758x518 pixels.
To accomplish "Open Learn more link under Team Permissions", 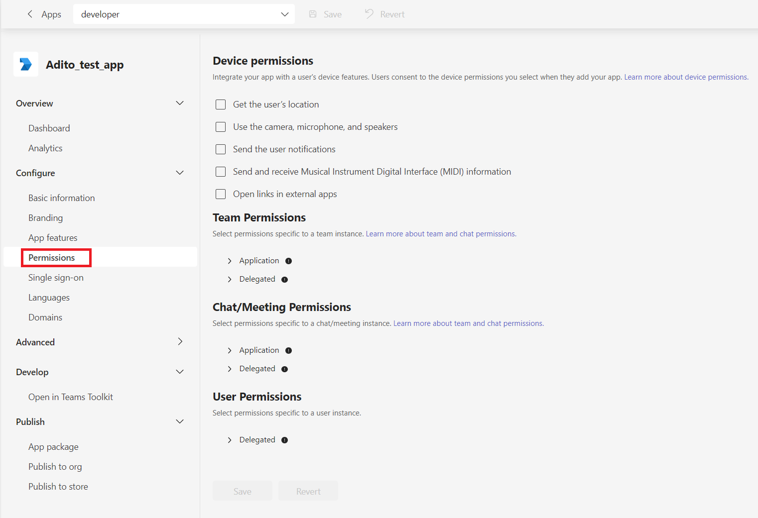I will coord(441,234).
